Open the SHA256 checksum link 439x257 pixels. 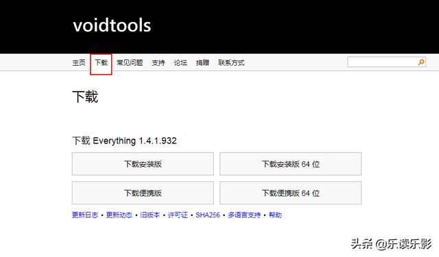(208, 215)
